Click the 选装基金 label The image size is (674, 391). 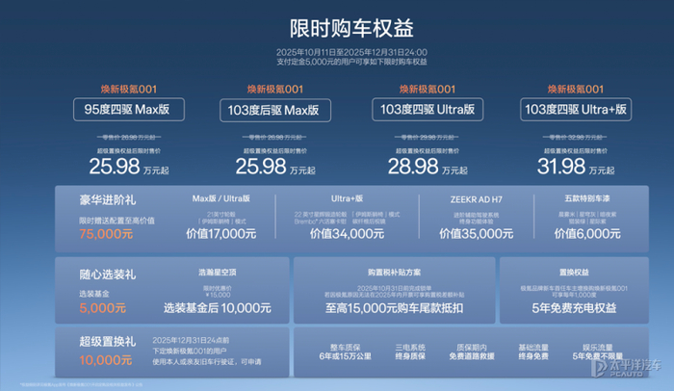(x=94, y=294)
